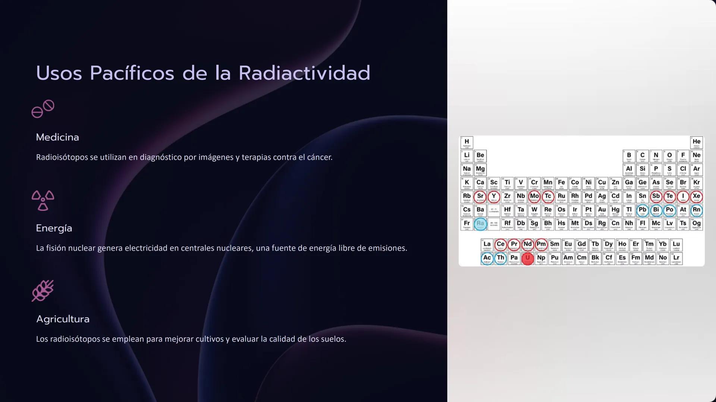
Task: Select the Medicina section heading
Action: pyautogui.click(x=57, y=137)
